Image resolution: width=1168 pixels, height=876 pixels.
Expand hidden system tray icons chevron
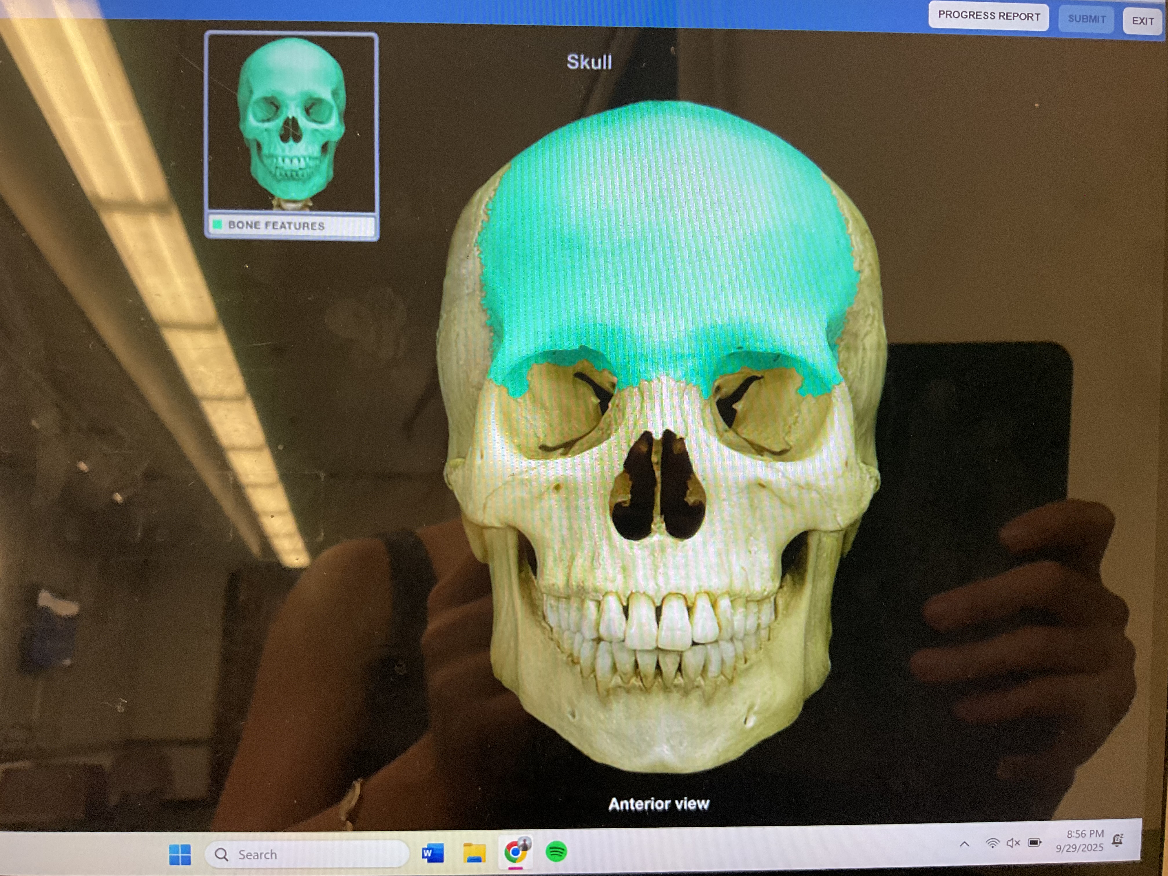tap(964, 844)
